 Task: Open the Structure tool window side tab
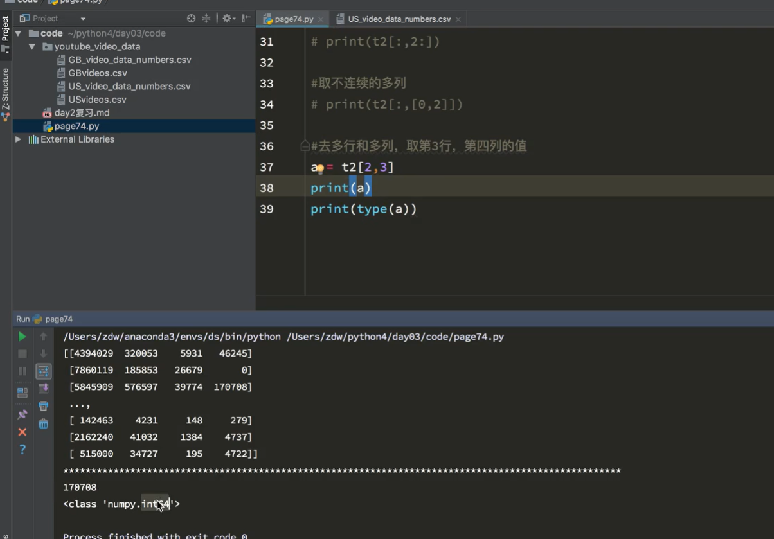tap(6, 93)
